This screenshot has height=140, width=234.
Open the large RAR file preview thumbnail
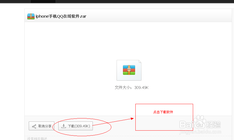pyautogui.click(x=129, y=70)
